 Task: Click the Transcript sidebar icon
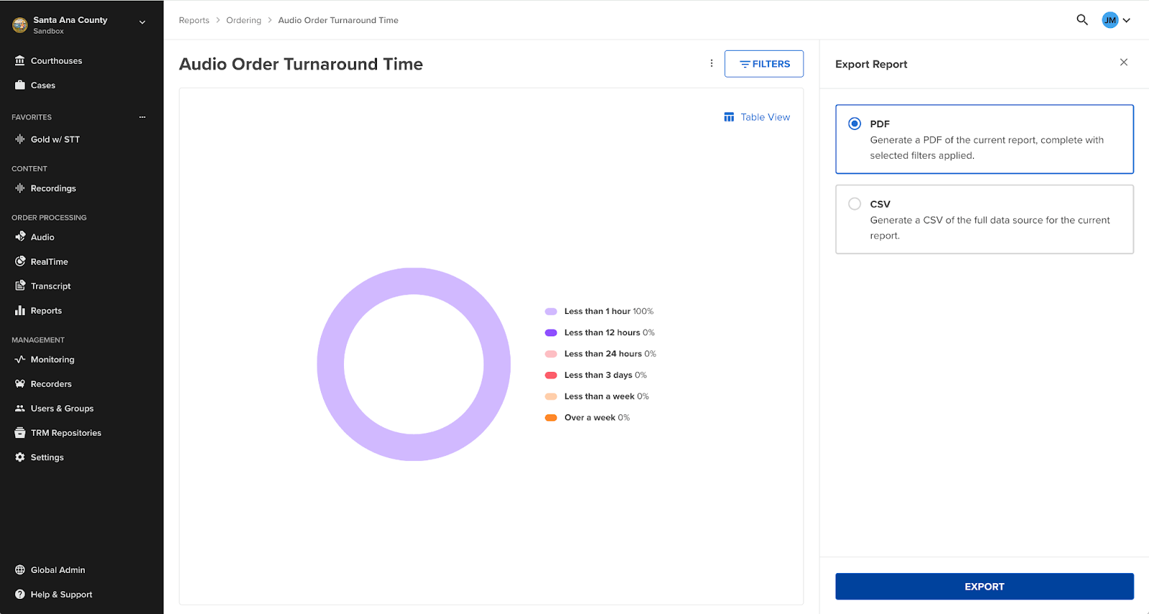(x=20, y=286)
